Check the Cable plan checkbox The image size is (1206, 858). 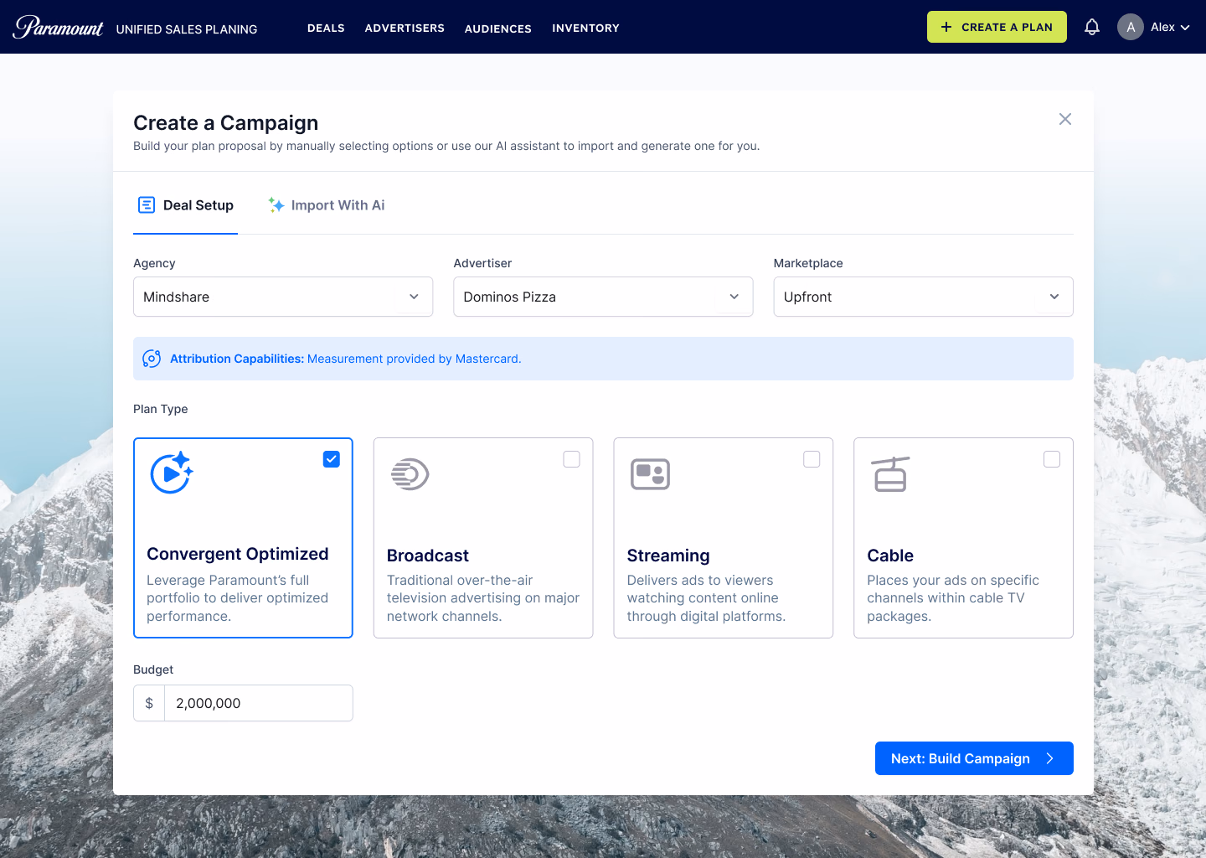pyautogui.click(x=1052, y=459)
